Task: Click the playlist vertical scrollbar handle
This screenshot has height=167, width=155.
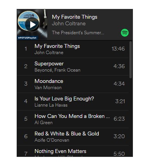Action: (x=131, y=60)
